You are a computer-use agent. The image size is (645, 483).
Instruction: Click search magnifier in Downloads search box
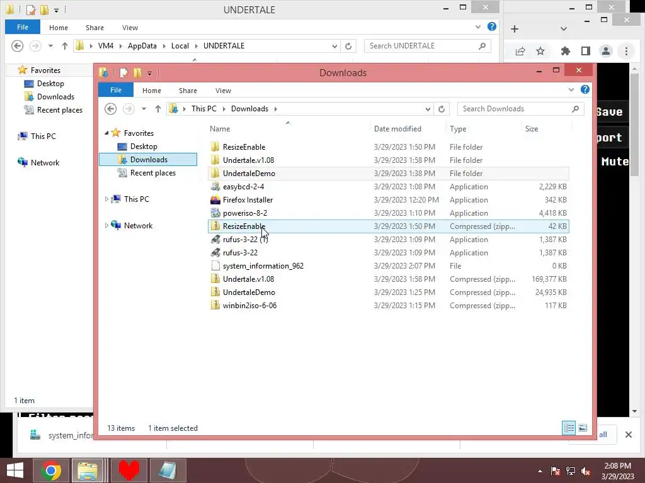575,109
